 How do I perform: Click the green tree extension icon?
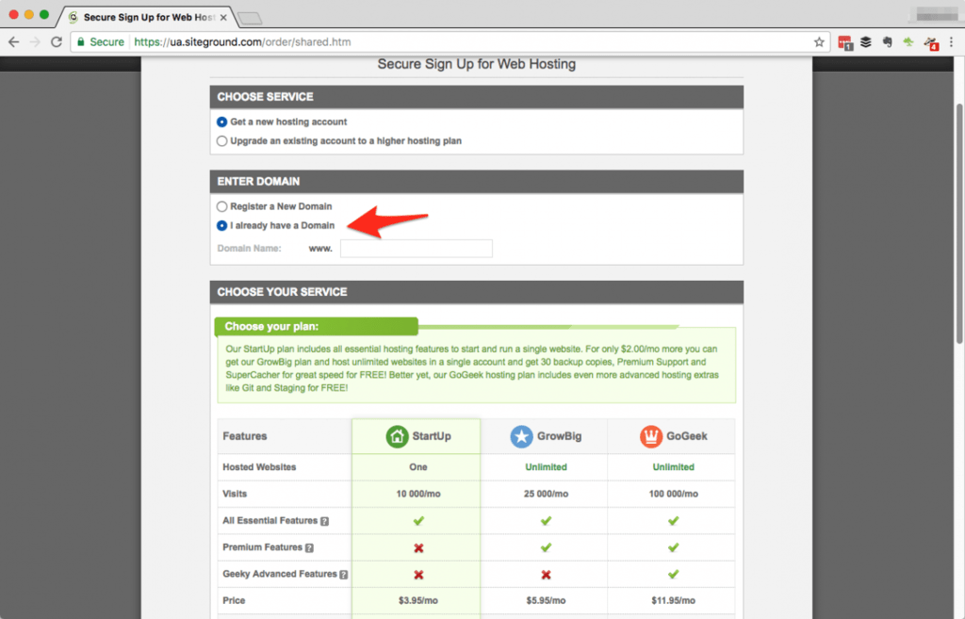[x=908, y=41]
